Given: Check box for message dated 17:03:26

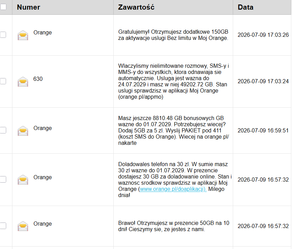Looking at the screenshot, I should (3, 35).
